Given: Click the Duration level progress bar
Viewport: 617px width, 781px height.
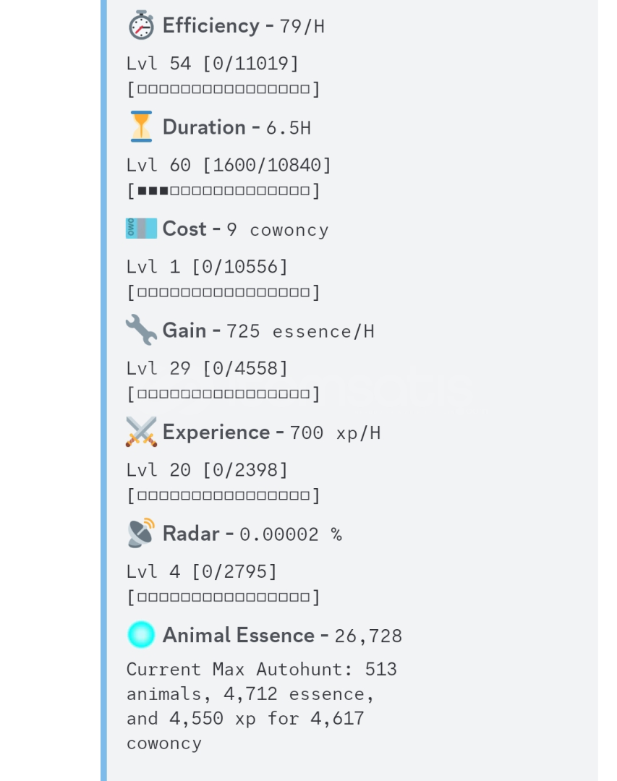Looking at the screenshot, I should click(x=224, y=191).
